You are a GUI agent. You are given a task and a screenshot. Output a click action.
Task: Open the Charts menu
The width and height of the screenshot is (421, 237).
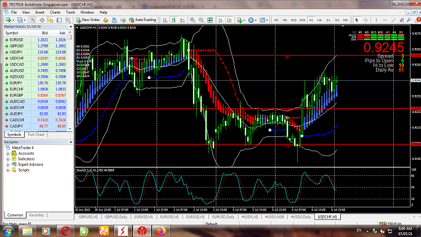[55, 12]
